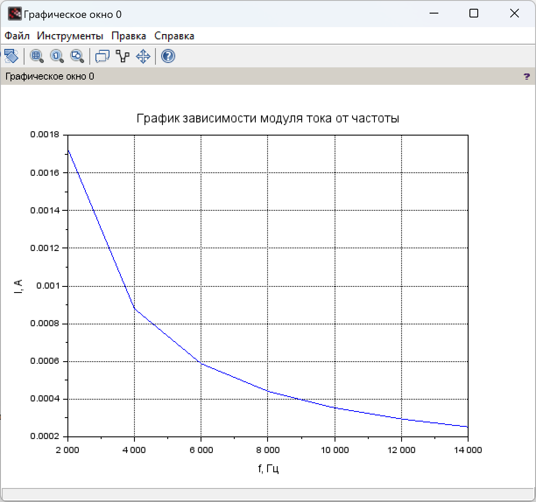The height and width of the screenshot is (502, 536).
Task: Open the Справка menu
Action: pyautogui.click(x=174, y=36)
